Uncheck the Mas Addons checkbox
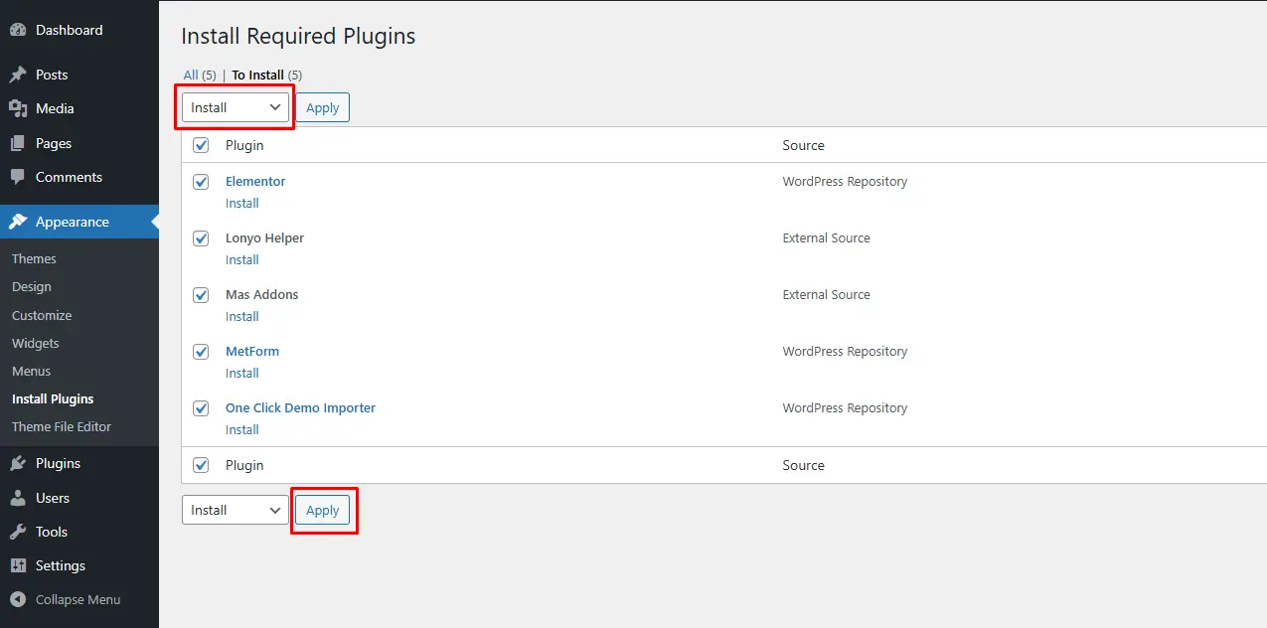1267x628 pixels. point(201,295)
